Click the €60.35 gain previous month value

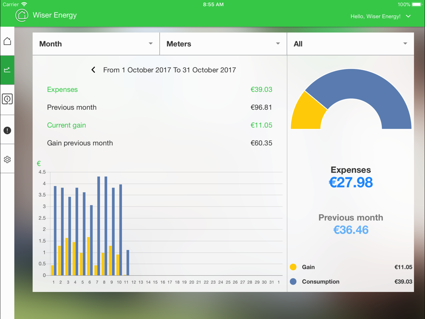(261, 143)
